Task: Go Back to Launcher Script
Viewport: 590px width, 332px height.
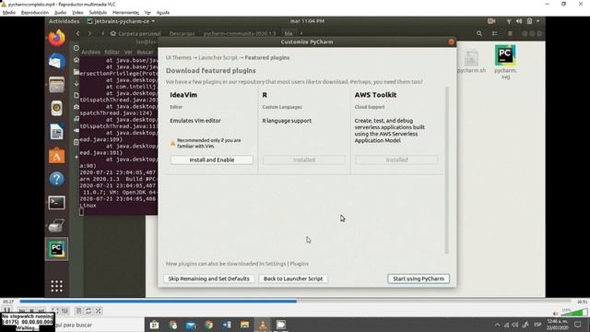Action: tap(293, 279)
